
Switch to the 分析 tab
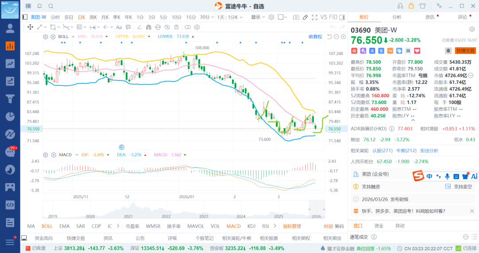(x=397, y=17)
